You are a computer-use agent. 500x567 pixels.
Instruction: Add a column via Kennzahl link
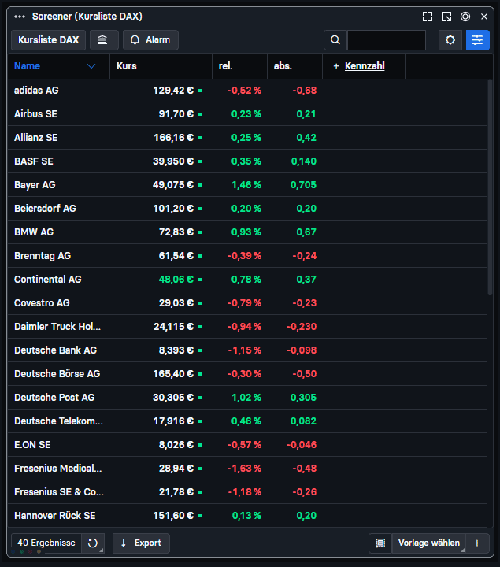tap(364, 66)
